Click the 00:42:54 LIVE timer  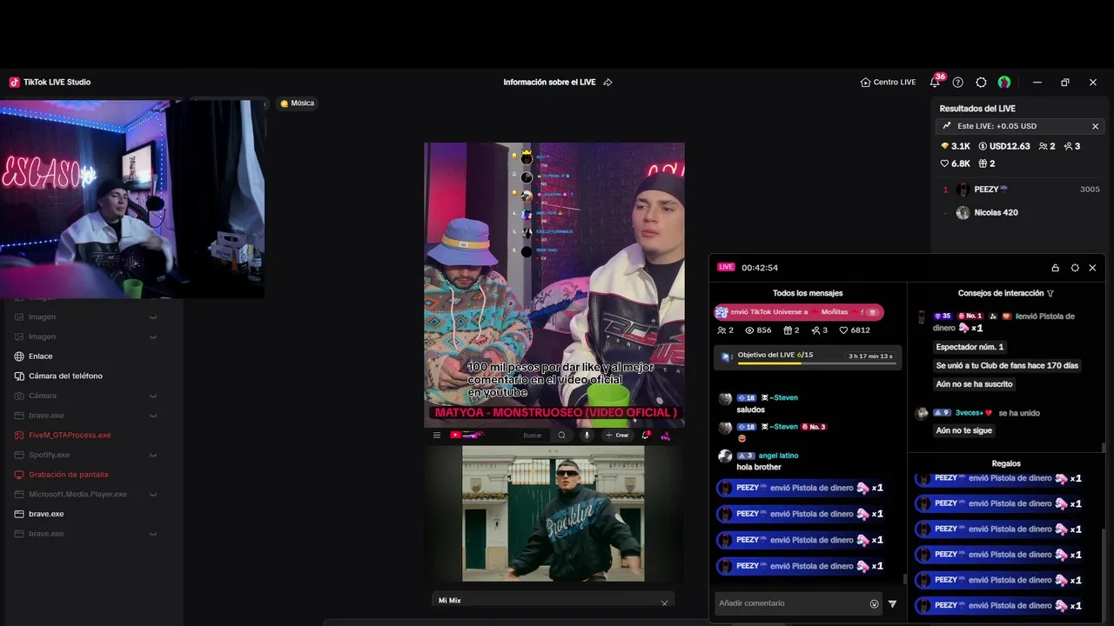coord(760,268)
